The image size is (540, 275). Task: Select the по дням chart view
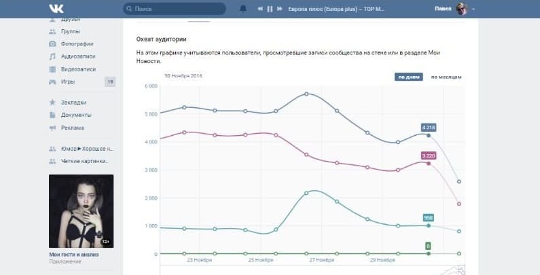tap(409, 77)
